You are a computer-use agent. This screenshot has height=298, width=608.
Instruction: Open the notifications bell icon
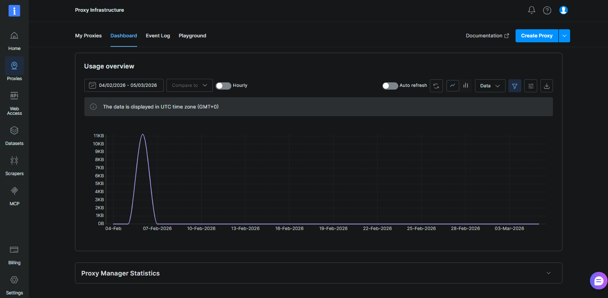click(x=531, y=10)
